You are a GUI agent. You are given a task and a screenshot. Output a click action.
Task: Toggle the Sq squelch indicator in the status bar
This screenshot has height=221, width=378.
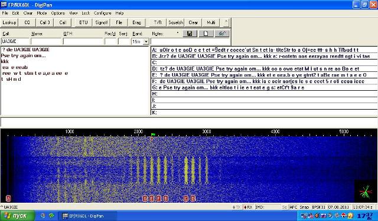[x=285, y=207]
